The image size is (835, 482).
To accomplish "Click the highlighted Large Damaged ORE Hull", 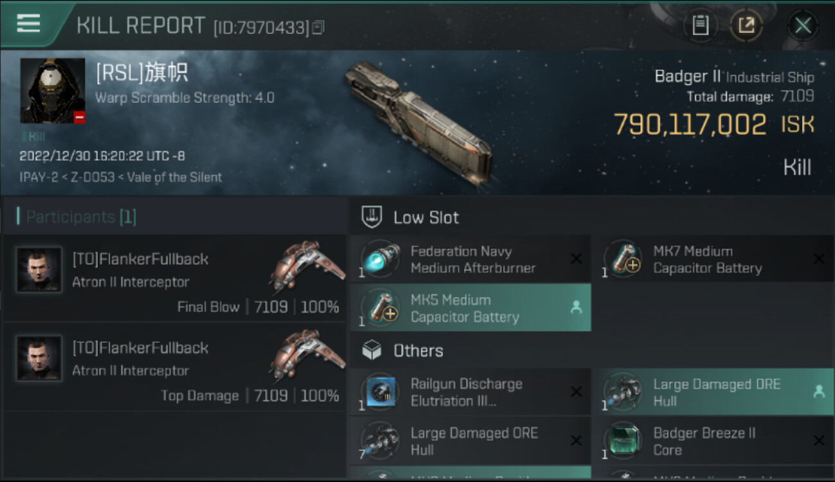I will click(713, 392).
